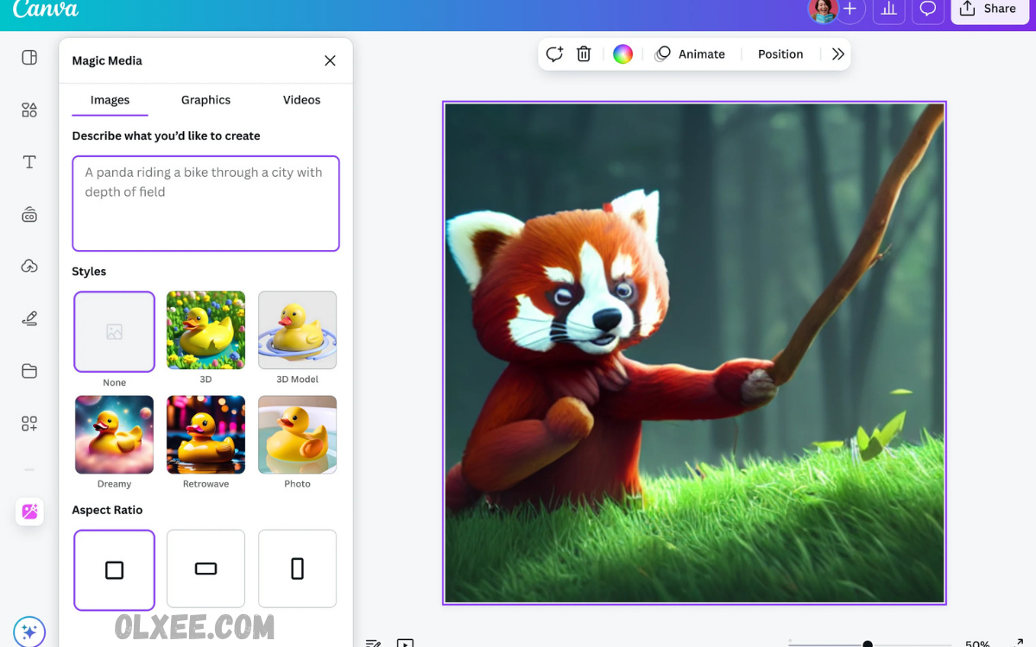Open the Elements sidebar icon
This screenshot has width=1036, height=647.
point(29,110)
